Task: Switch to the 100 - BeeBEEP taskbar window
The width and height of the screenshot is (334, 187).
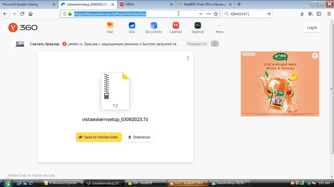Action: [146, 183]
